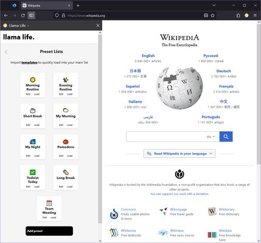Click the My Night preset icon
This screenshot has height=243, width=261.
[33, 142]
